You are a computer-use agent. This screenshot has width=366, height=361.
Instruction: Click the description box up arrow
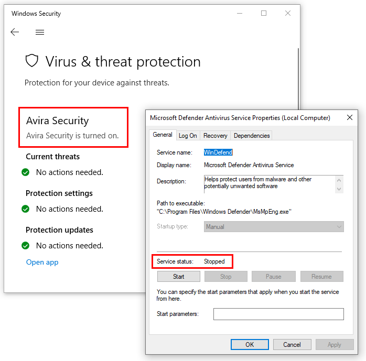(x=339, y=180)
